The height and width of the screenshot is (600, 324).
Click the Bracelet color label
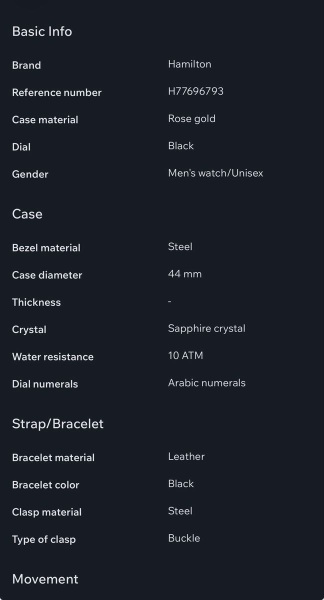(x=45, y=484)
